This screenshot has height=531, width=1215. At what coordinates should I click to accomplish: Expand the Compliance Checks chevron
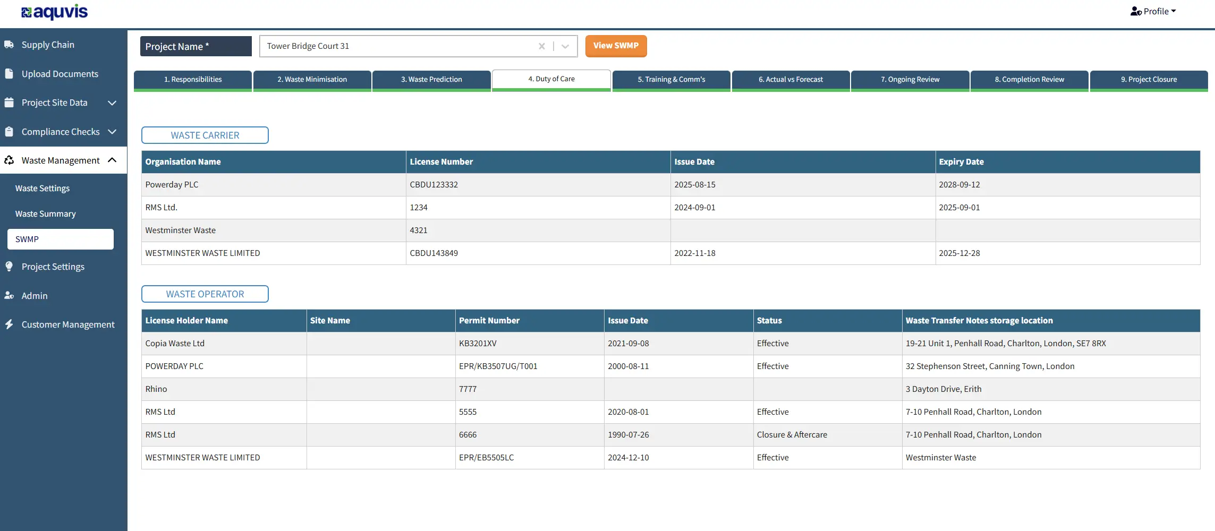tap(112, 132)
